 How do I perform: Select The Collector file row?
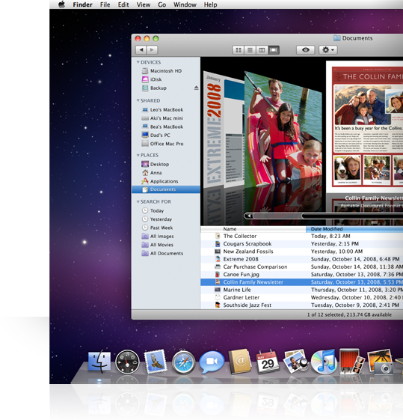tap(301, 237)
